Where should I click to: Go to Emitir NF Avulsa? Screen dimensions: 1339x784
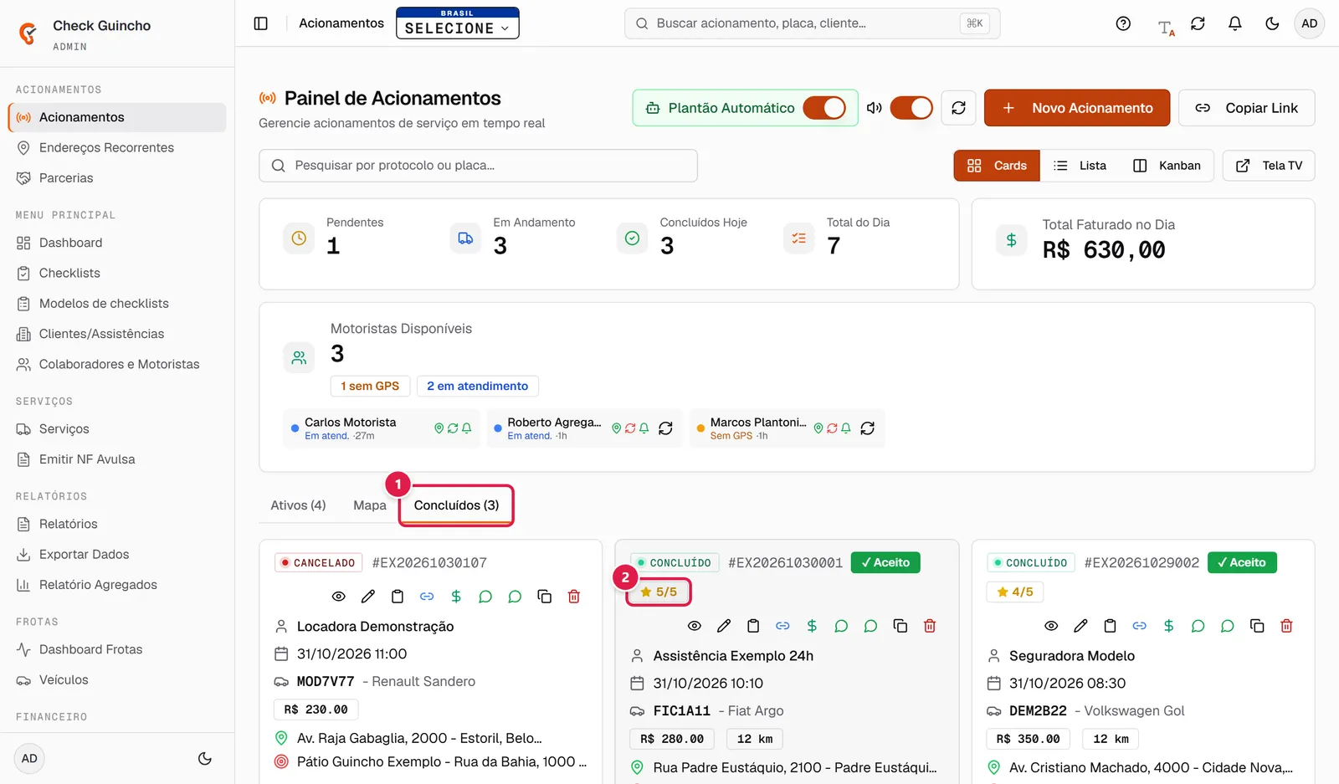click(117, 459)
